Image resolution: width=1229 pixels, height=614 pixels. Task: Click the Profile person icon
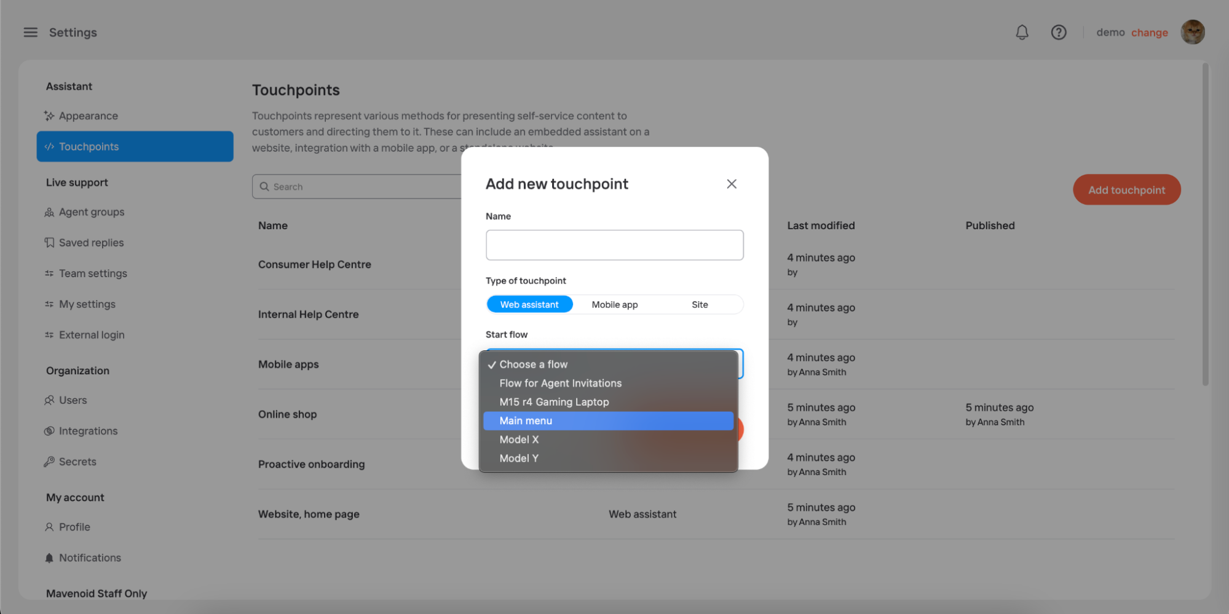49,527
